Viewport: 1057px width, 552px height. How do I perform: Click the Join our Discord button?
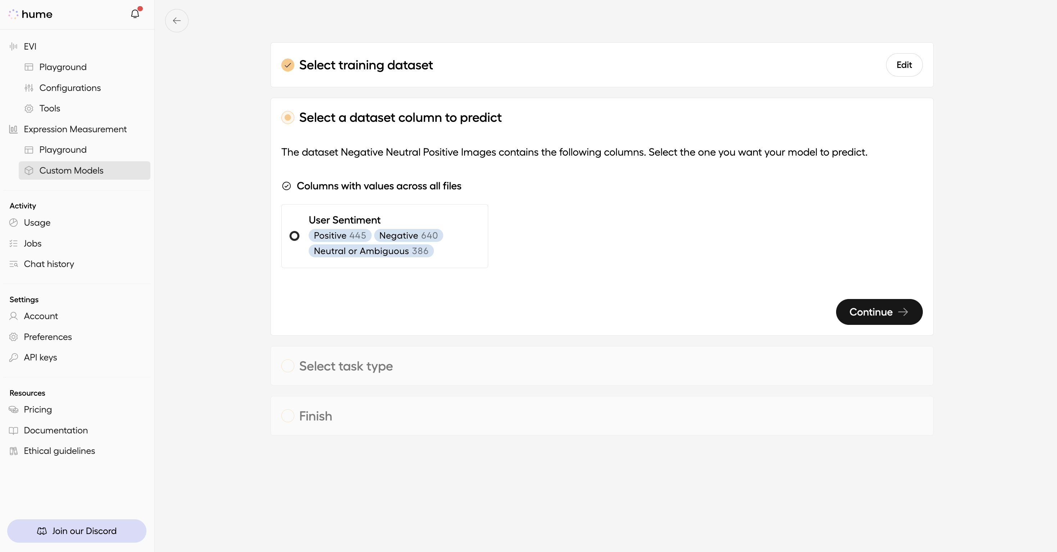(76, 531)
